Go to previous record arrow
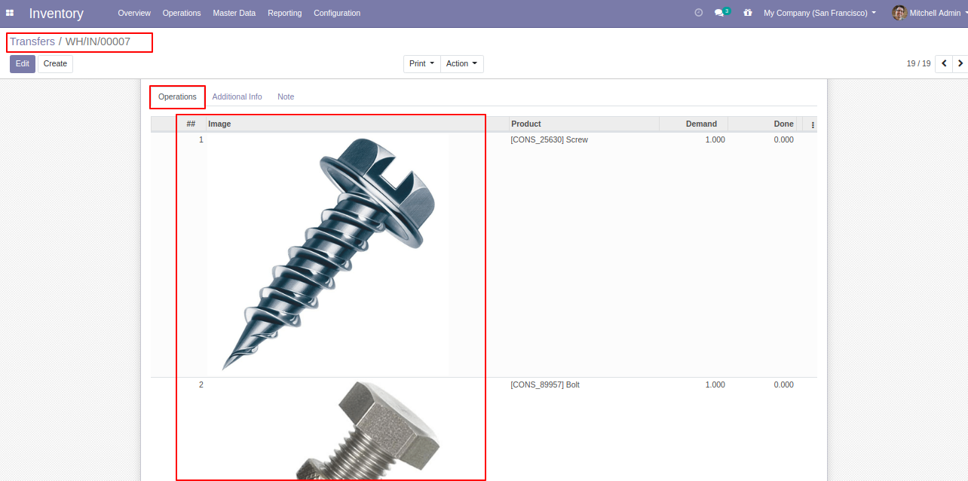Viewport: 968px width, 481px height. click(x=944, y=63)
